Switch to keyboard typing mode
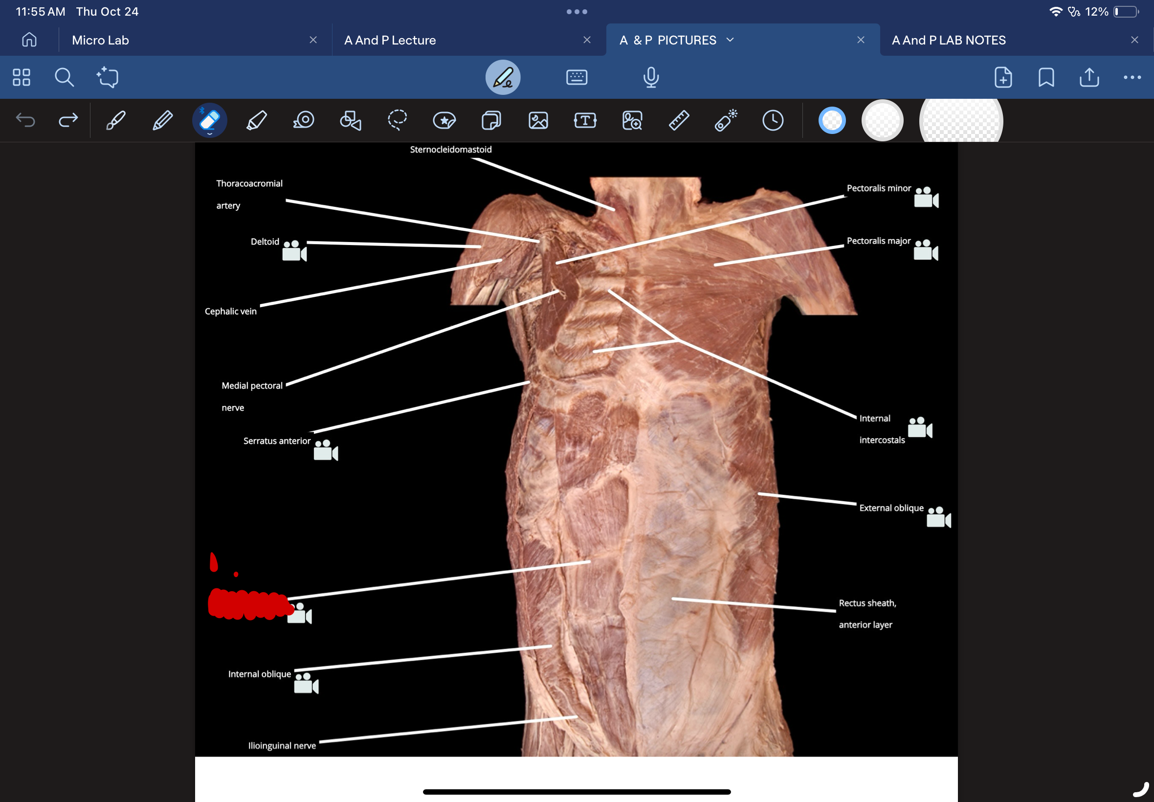Screen dimensions: 1154x802 [577, 77]
